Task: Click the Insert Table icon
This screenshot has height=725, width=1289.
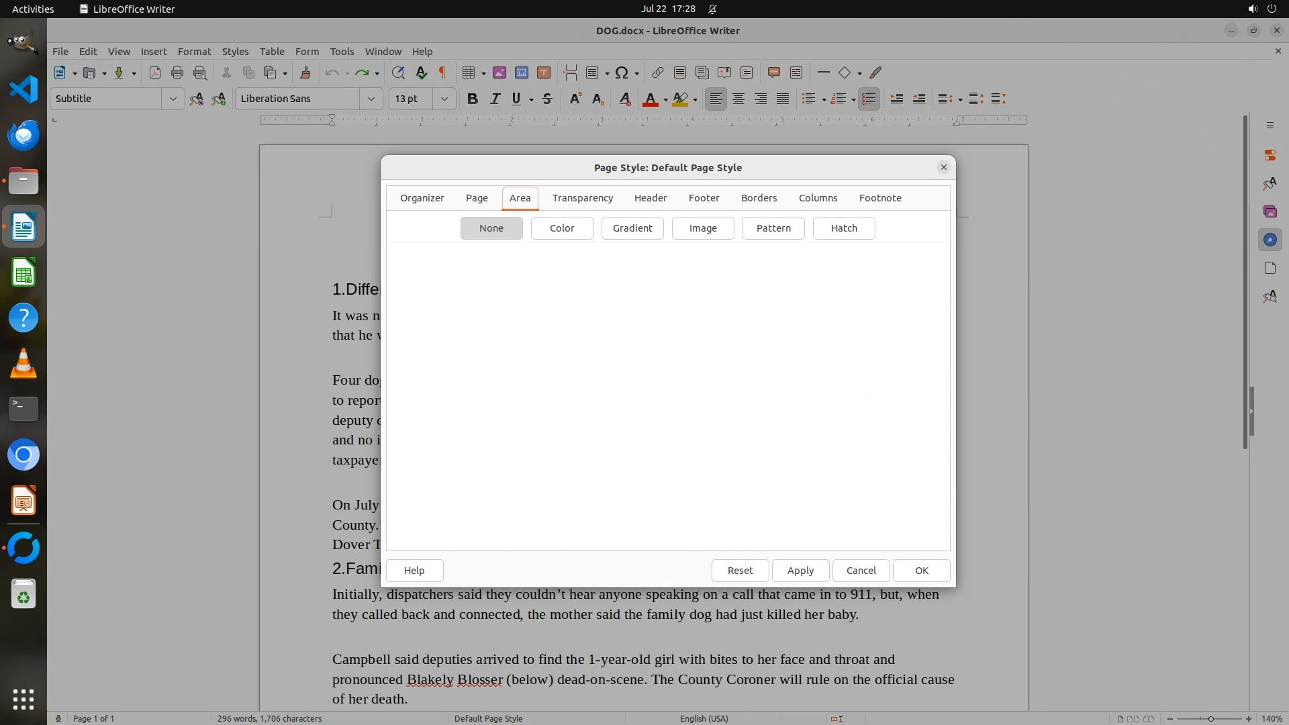Action: coord(469,72)
